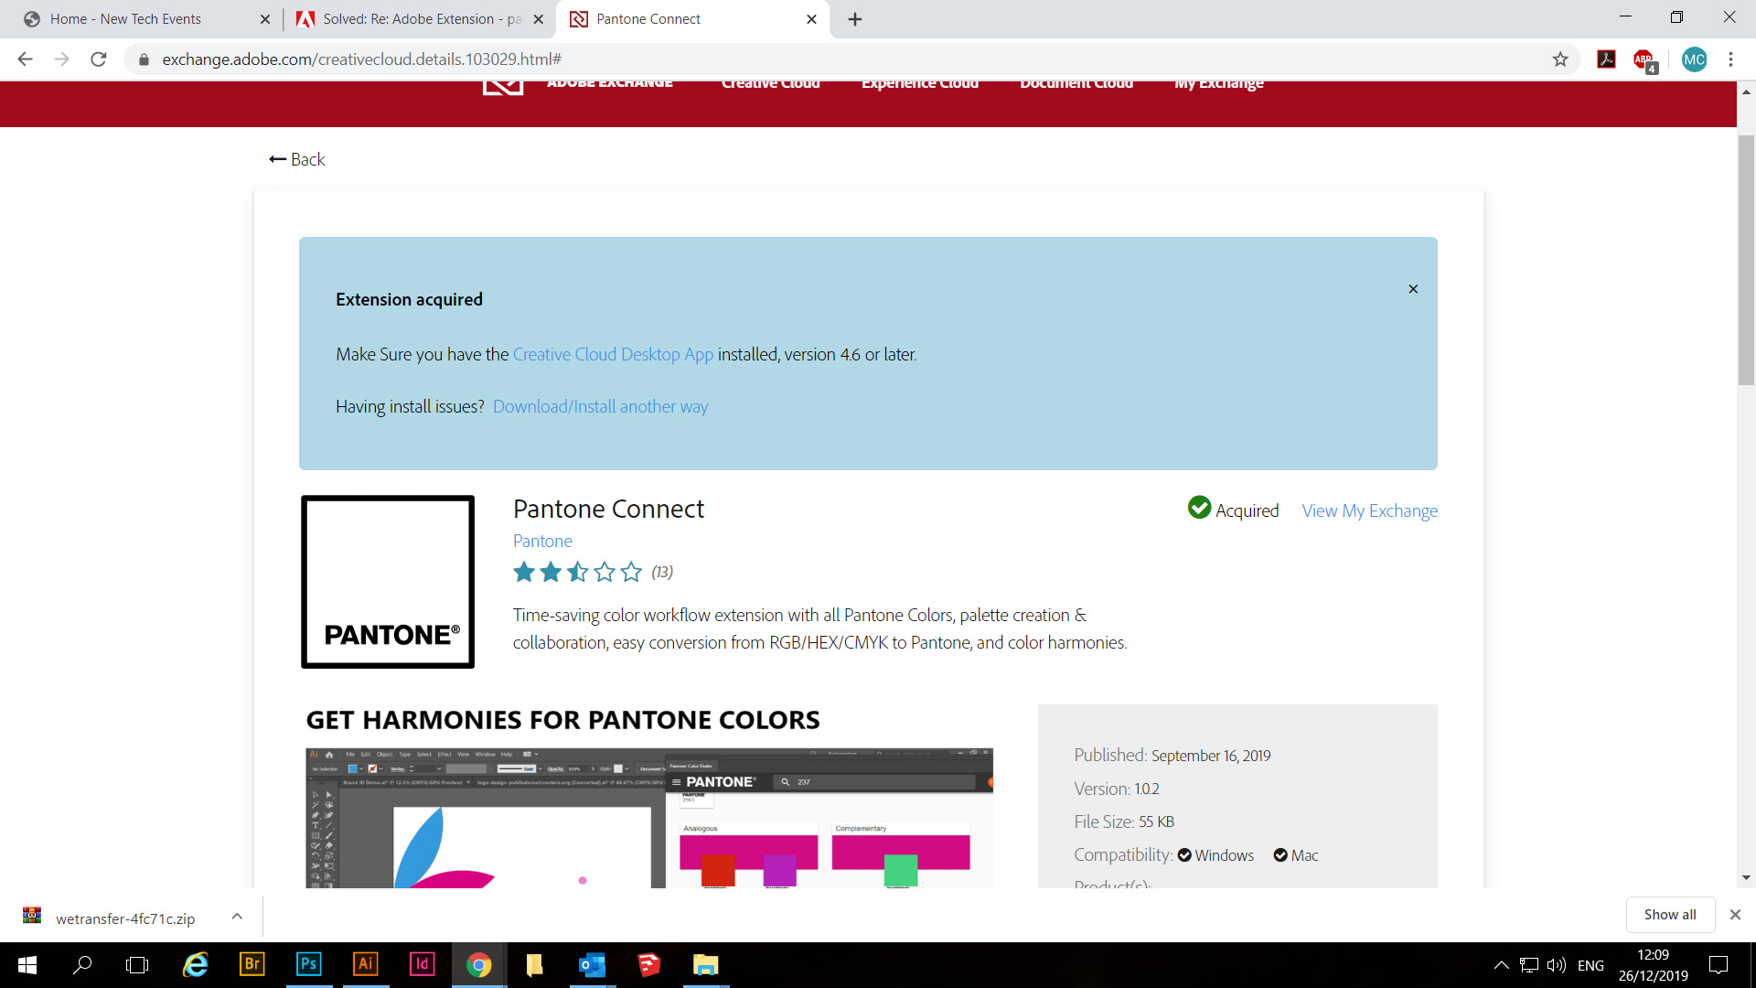This screenshot has width=1756, height=988.
Task: Click the Creative Cloud Desktop App link
Action: [612, 354]
